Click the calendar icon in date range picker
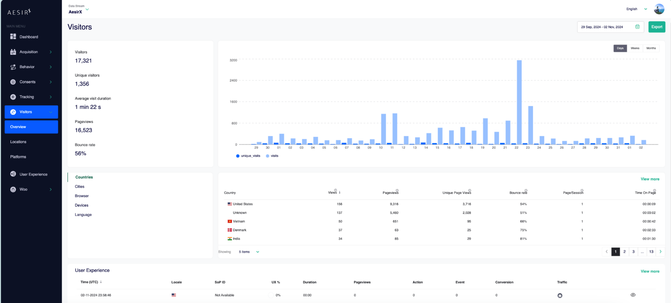 tap(637, 27)
